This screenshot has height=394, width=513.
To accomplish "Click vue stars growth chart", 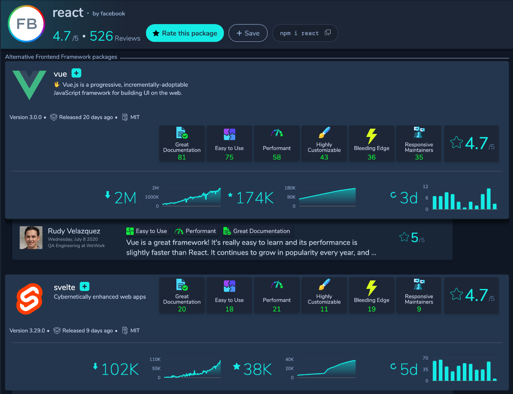I will (328, 197).
